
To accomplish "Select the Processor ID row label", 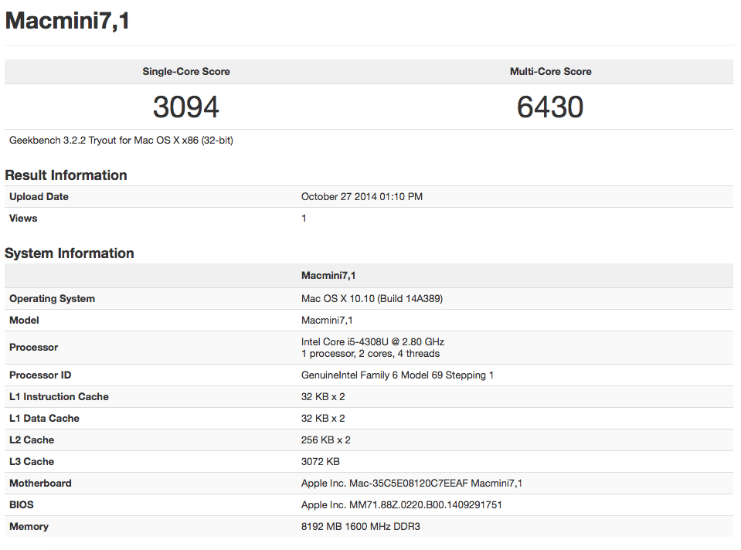I will pyautogui.click(x=40, y=375).
